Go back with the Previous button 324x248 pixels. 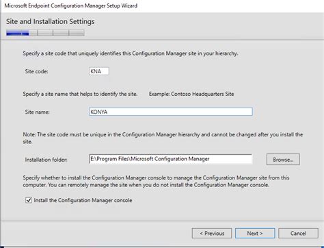point(212,233)
